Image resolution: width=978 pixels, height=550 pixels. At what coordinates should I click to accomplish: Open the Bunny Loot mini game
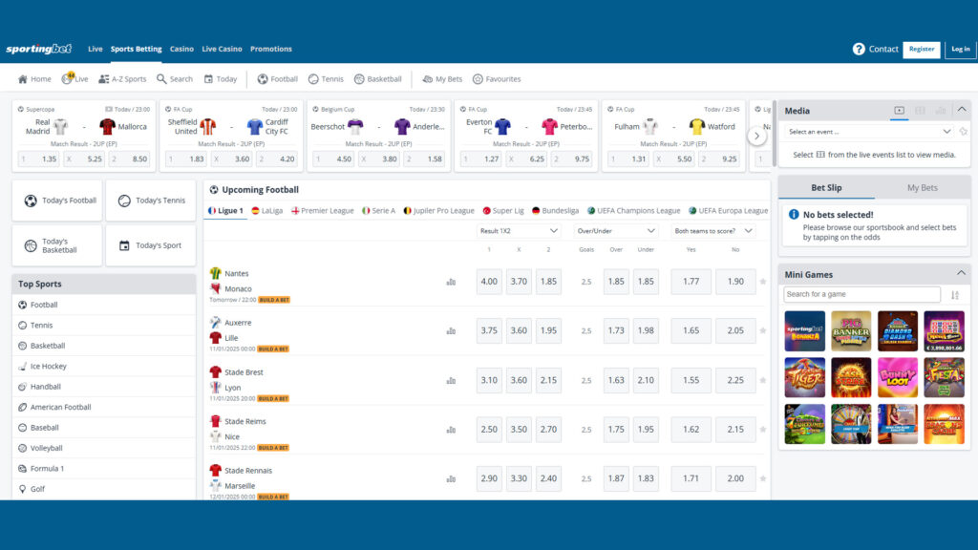click(898, 377)
